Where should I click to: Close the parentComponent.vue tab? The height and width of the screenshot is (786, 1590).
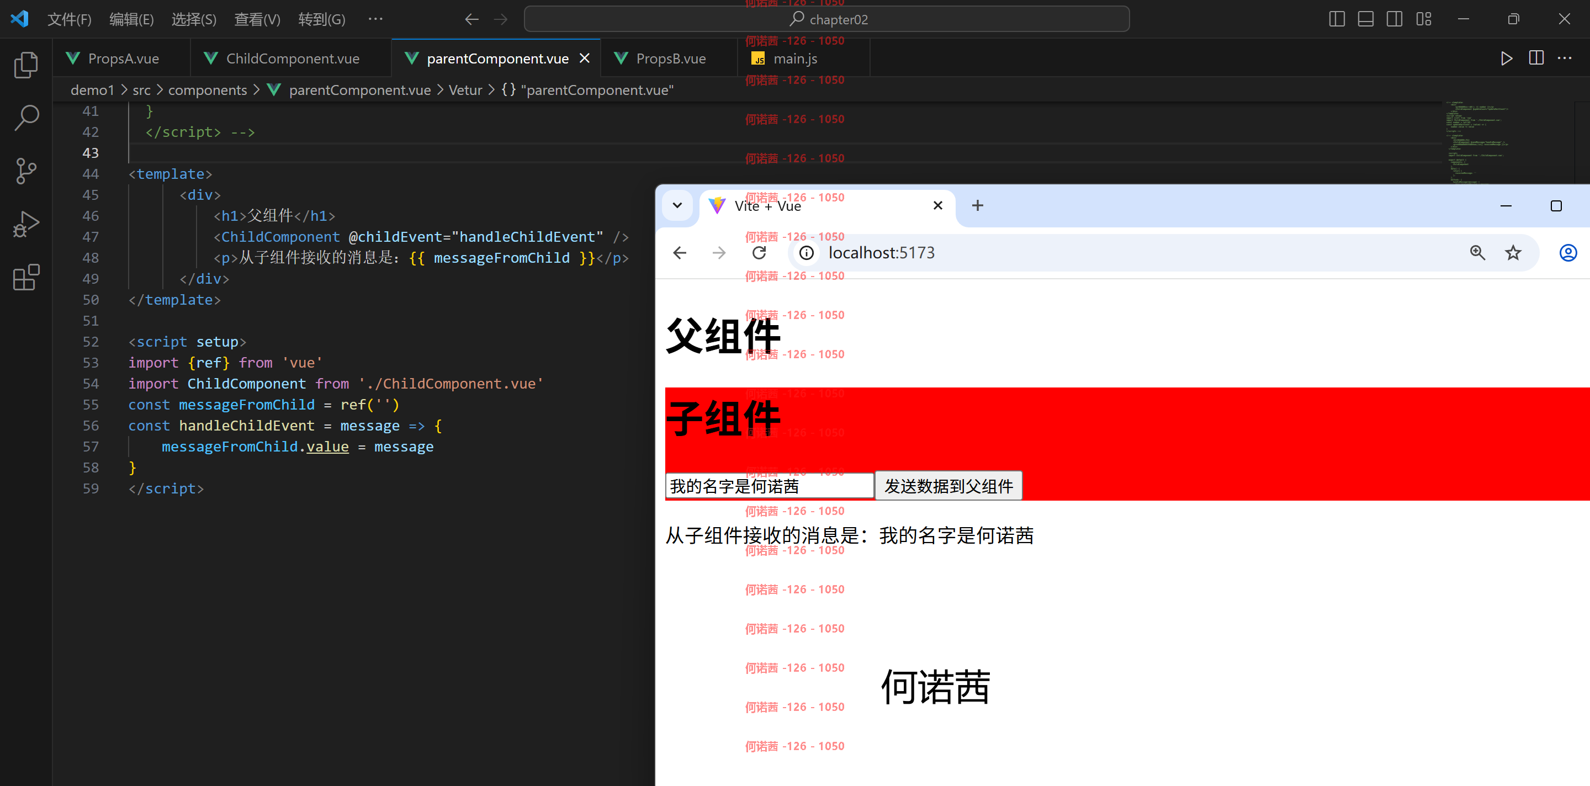[x=584, y=58]
